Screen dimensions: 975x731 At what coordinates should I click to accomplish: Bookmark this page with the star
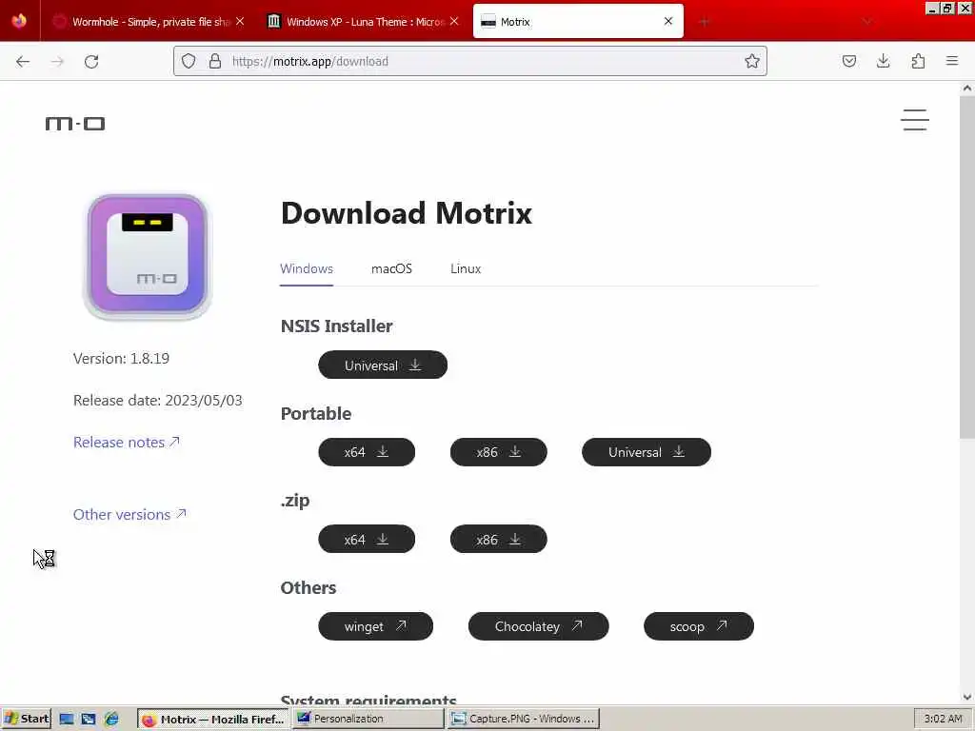[x=752, y=61]
